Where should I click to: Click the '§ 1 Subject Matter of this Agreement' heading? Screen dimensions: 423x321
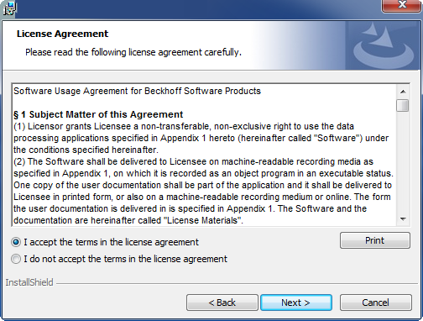(x=98, y=114)
